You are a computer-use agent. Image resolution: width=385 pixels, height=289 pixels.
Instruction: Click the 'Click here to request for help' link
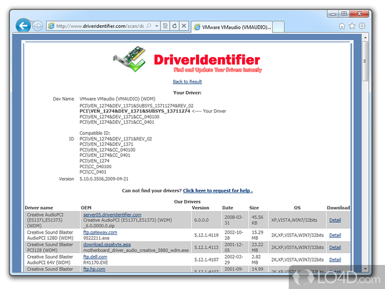coord(218,190)
